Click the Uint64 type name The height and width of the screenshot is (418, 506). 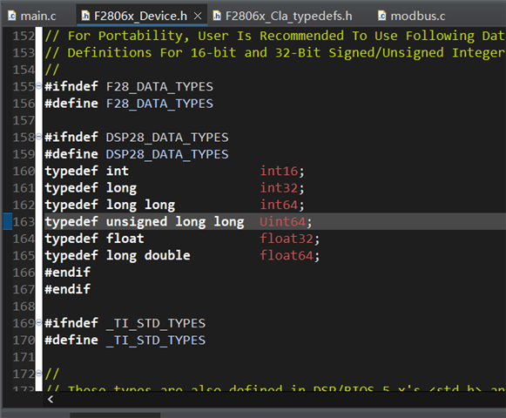[283, 222]
